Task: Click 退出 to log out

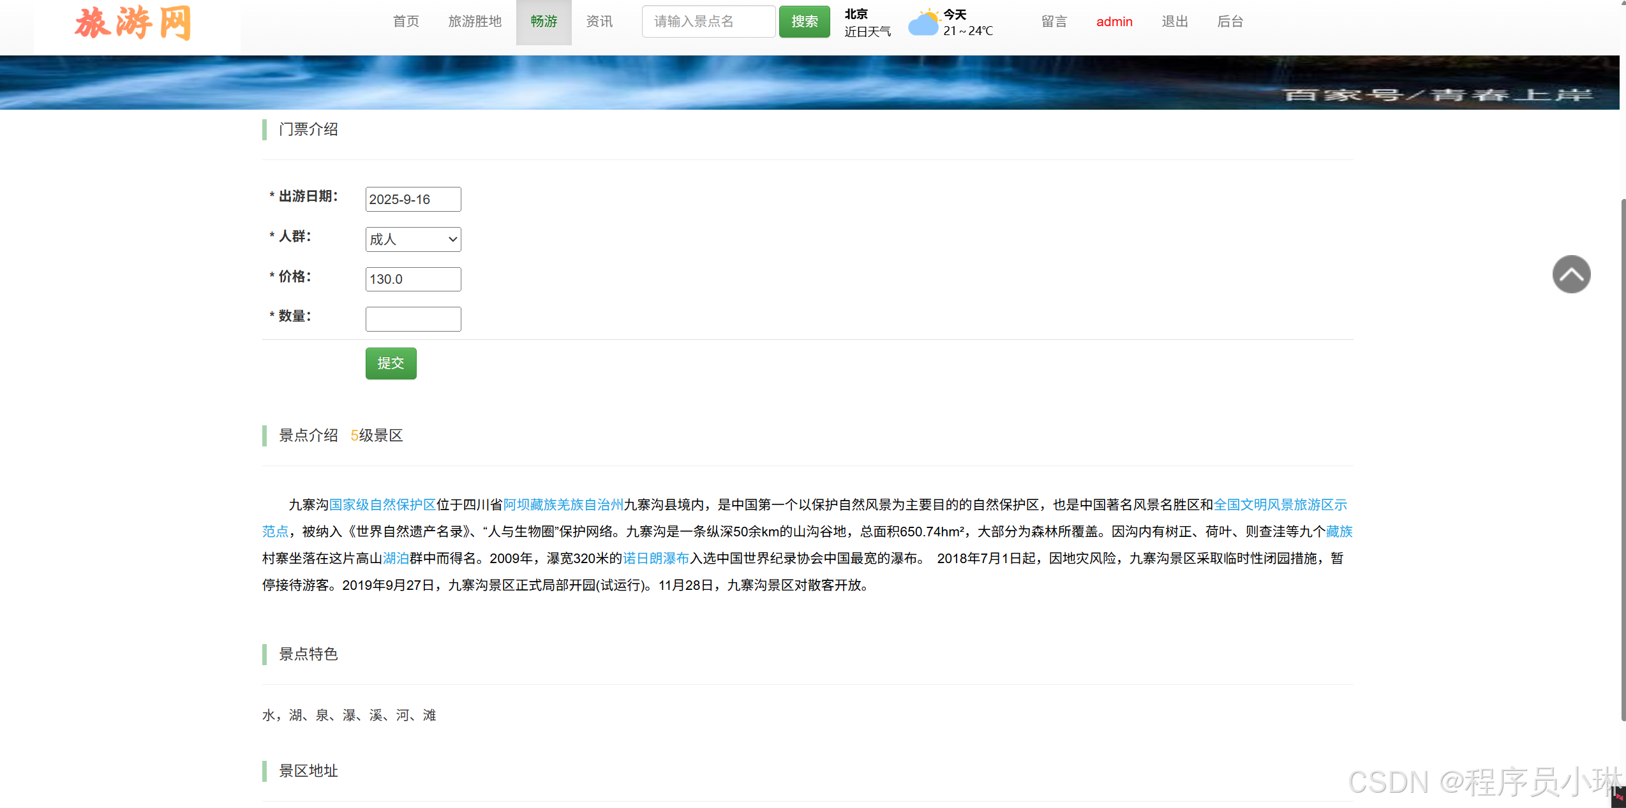Action: coord(1174,21)
